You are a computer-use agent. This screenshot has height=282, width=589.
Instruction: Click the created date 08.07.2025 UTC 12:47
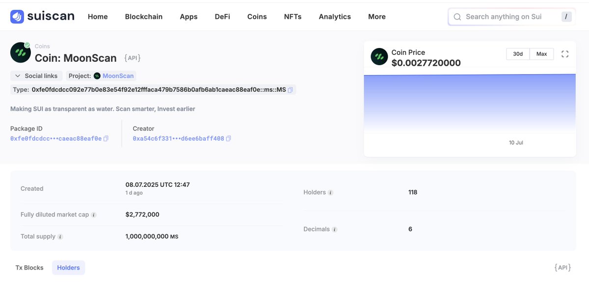(158, 185)
